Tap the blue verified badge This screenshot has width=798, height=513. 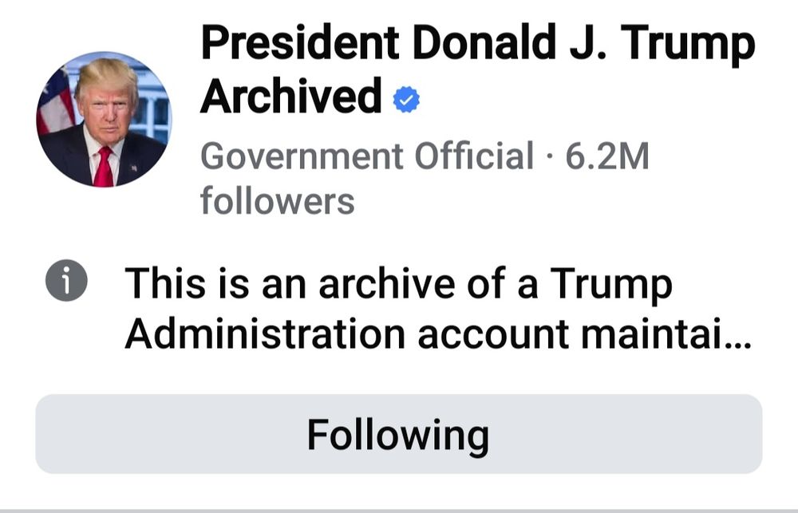point(406,100)
